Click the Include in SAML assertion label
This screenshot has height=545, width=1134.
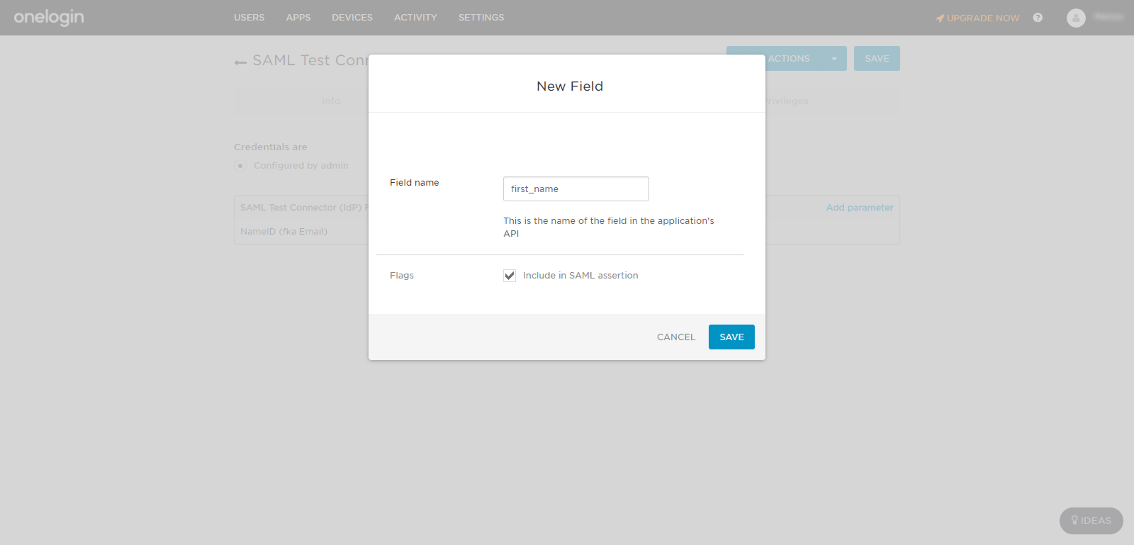point(580,275)
